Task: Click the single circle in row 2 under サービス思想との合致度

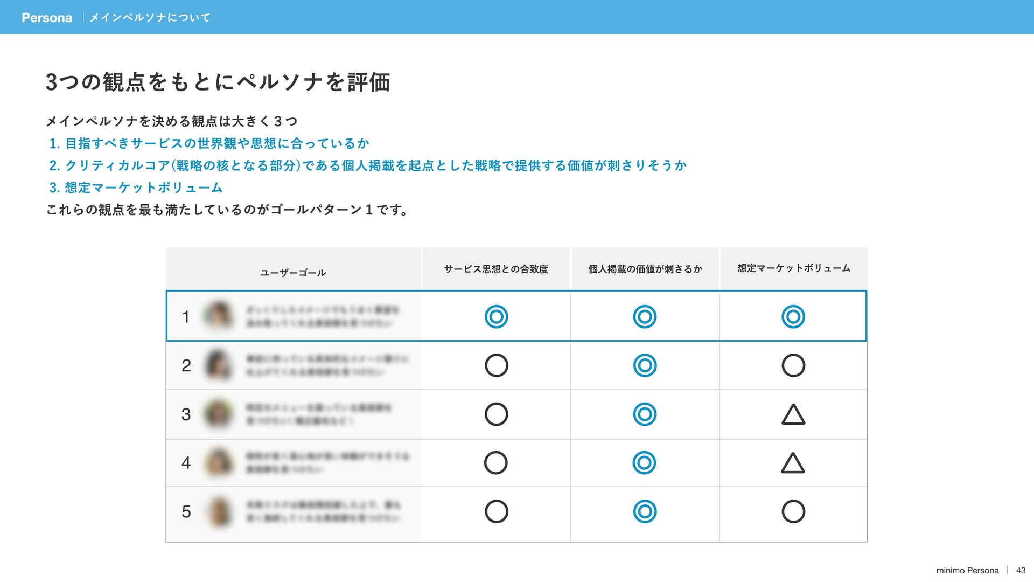Action: (496, 365)
